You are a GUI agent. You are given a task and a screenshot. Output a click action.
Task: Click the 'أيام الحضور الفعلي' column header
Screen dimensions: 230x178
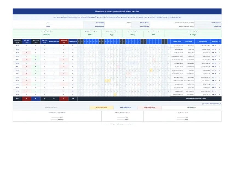pos(73,41)
